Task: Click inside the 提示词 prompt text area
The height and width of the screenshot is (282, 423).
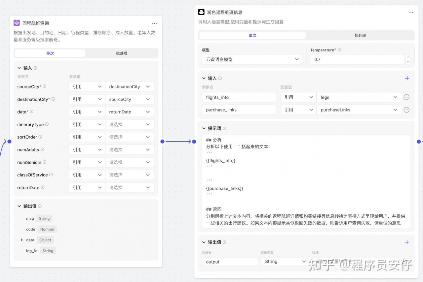Action: (x=306, y=181)
